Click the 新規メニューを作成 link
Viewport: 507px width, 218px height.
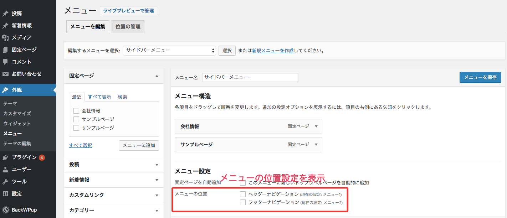click(x=272, y=51)
